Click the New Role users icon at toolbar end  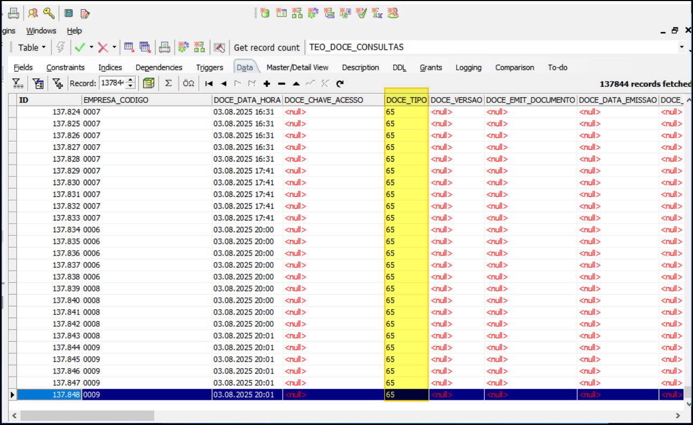click(x=393, y=12)
